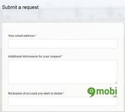The image size is (125, 112).
Task: Click the "Submit a request" heading
Action: 20,7
